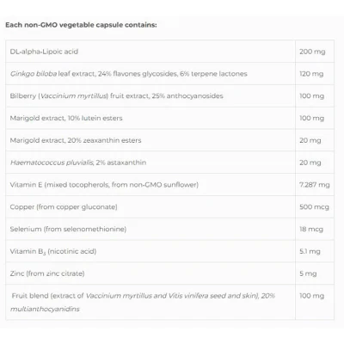Image resolution: width=344 pixels, height=344 pixels.
Task: Select Copper from copper gluconate text
Action: pos(64,207)
